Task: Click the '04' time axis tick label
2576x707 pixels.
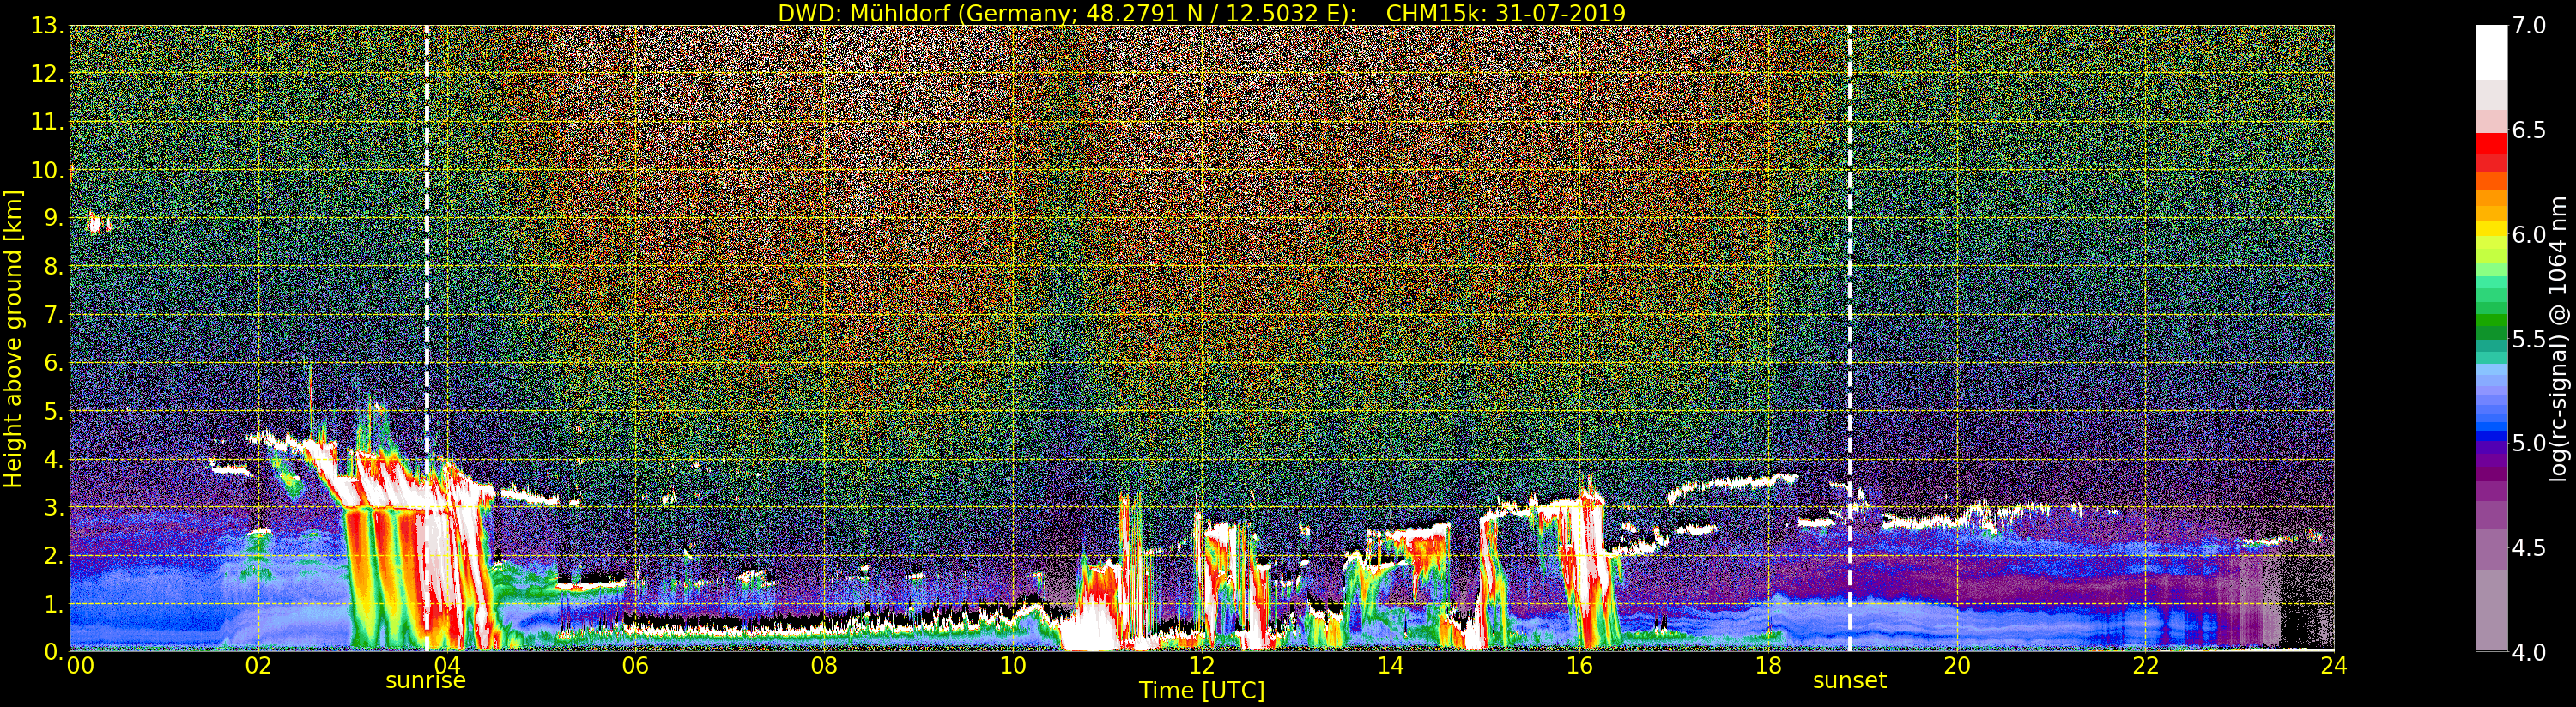Action: click(x=447, y=665)
